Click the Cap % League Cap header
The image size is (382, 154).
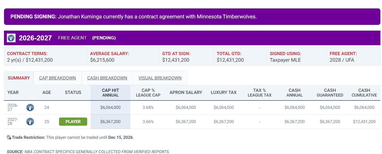[x=148, y=93]
